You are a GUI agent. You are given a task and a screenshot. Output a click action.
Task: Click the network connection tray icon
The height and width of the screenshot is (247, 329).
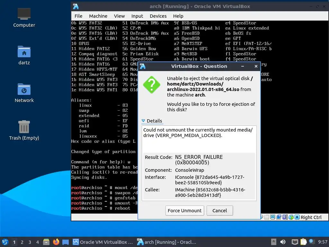coord(295,242)
